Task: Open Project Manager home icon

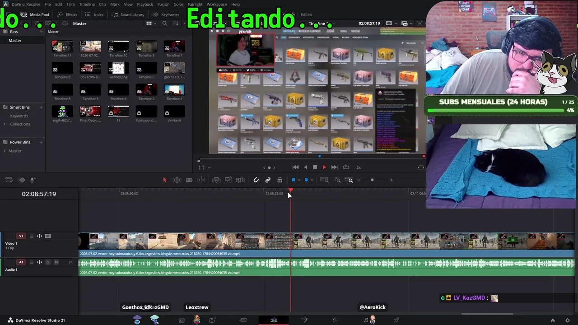Action: tap(553, 320)
